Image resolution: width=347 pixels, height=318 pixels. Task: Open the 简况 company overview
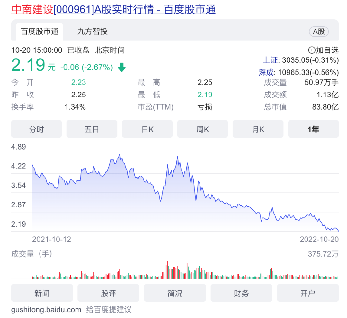(175, 293)
